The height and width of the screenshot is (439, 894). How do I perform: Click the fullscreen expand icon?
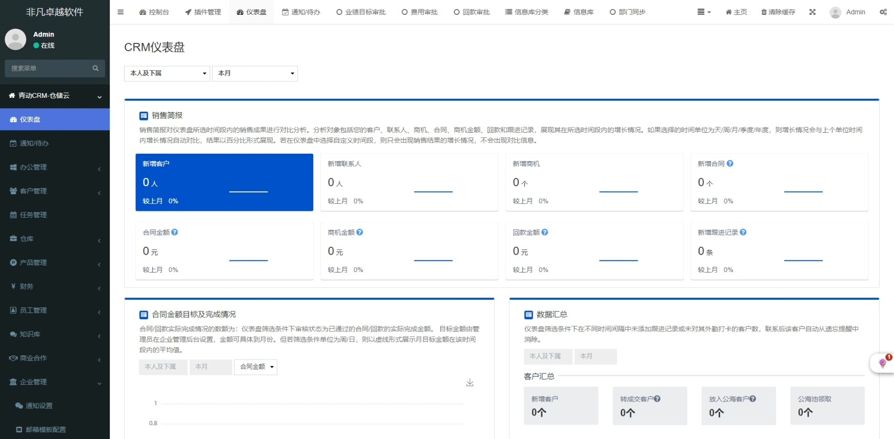[812, 12]
